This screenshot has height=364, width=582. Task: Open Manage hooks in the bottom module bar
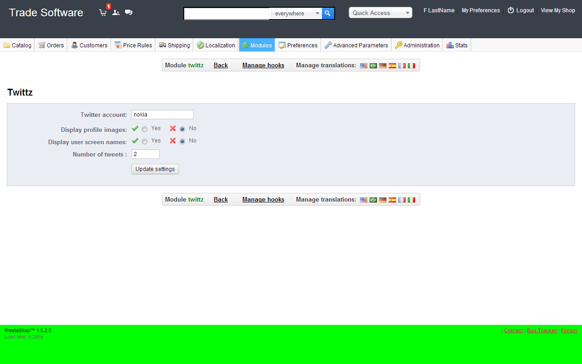click(x=263, y=200)
